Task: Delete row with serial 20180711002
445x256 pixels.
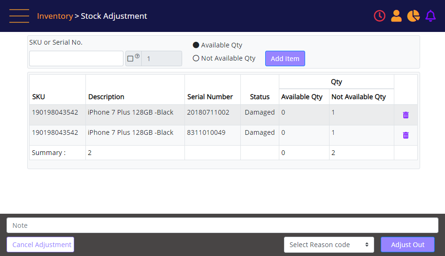Action: [x=406, y=115]
